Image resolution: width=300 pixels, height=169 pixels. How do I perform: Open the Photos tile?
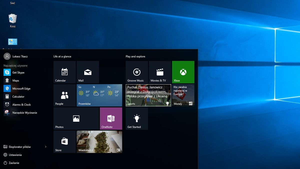pos(76,119)
